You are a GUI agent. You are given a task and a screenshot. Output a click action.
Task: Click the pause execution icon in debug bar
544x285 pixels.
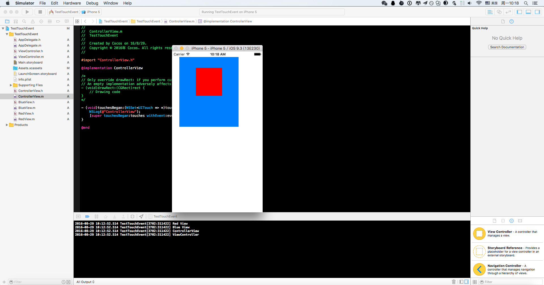(96, 216)
